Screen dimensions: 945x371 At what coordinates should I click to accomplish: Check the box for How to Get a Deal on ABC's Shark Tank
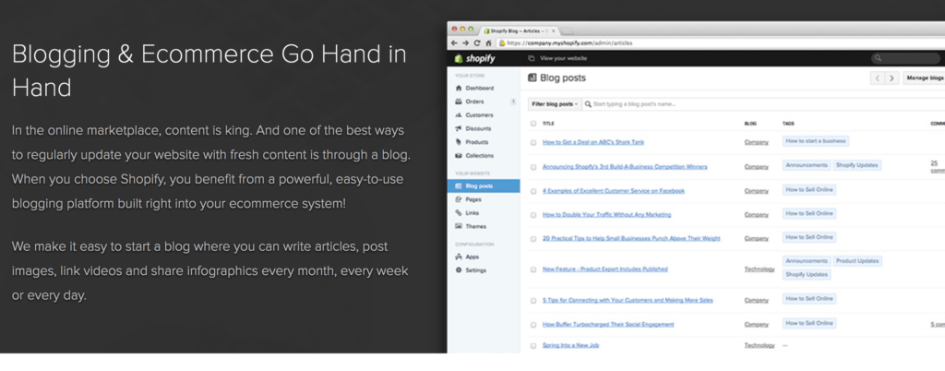[x=533, y=143]
